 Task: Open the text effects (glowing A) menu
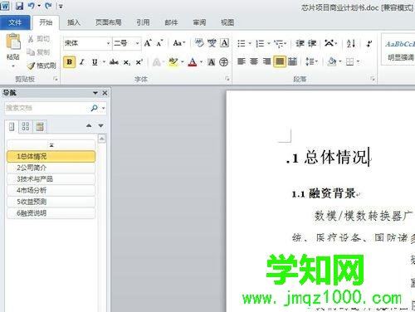[159, 62]
